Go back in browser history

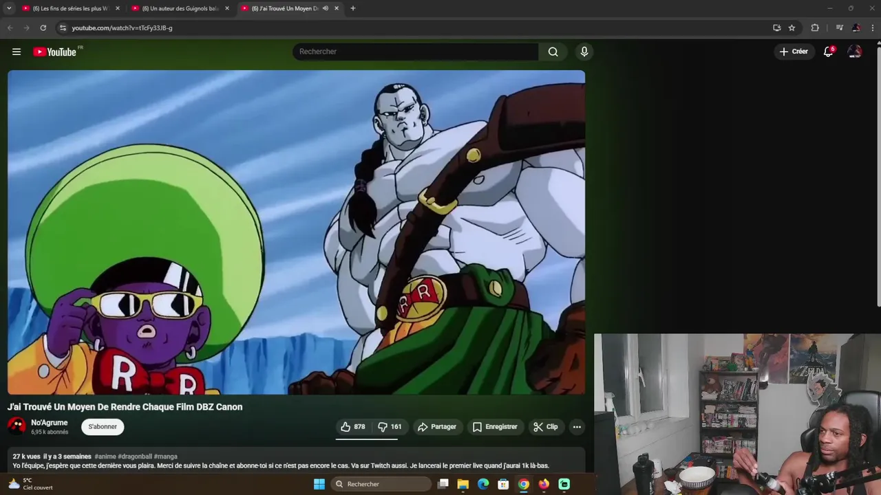pyautogui.click(x=10, y=27)
